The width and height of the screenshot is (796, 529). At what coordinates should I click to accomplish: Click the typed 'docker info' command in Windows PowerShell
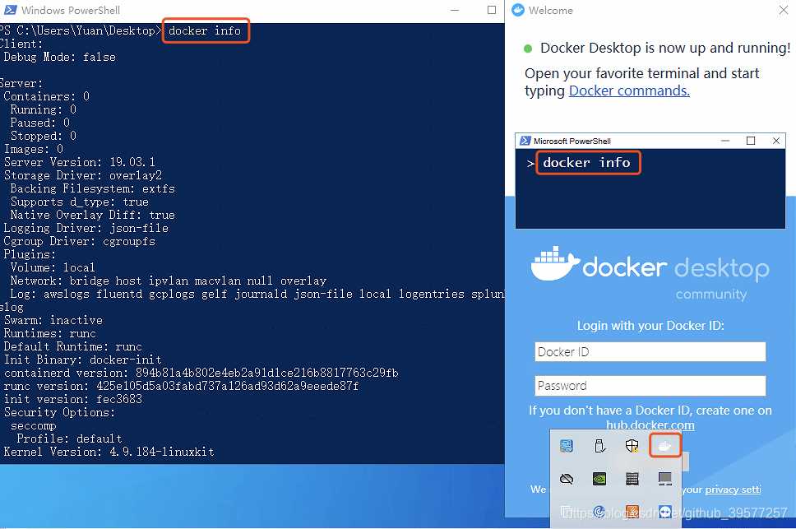coord(205,31)
